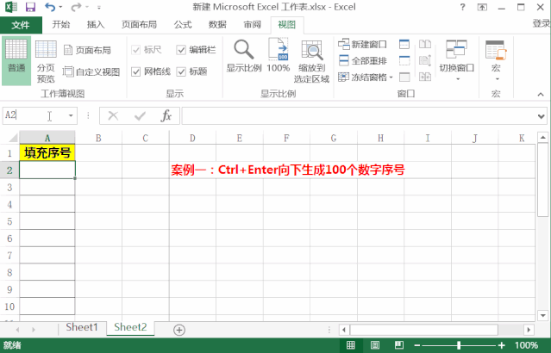
Task: Open a 新建窗口 new window
Action: point(362,44)
